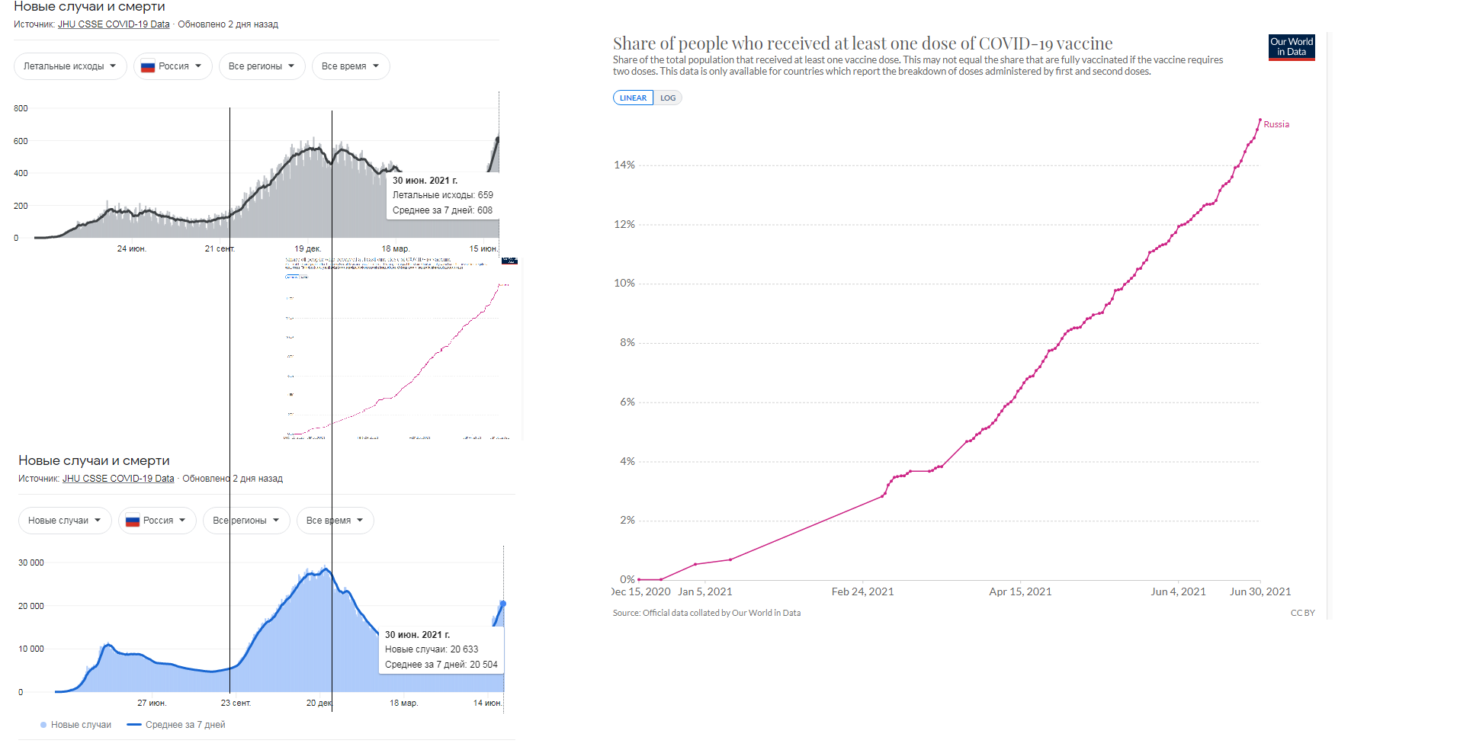Click the CC BY license link
This screenshot has width=1473, height=750.
(1302, 613)
